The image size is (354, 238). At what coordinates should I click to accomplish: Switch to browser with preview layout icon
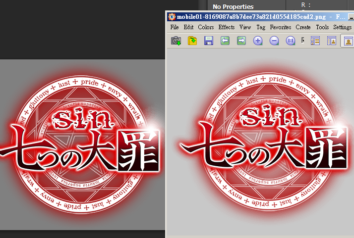pyautogui.click(x=332, y=41)
